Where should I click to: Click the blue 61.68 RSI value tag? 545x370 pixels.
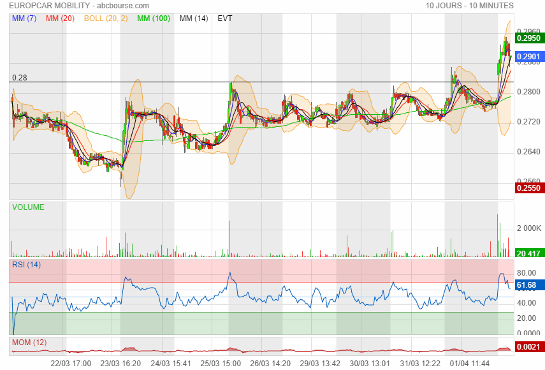pos(528,285)
